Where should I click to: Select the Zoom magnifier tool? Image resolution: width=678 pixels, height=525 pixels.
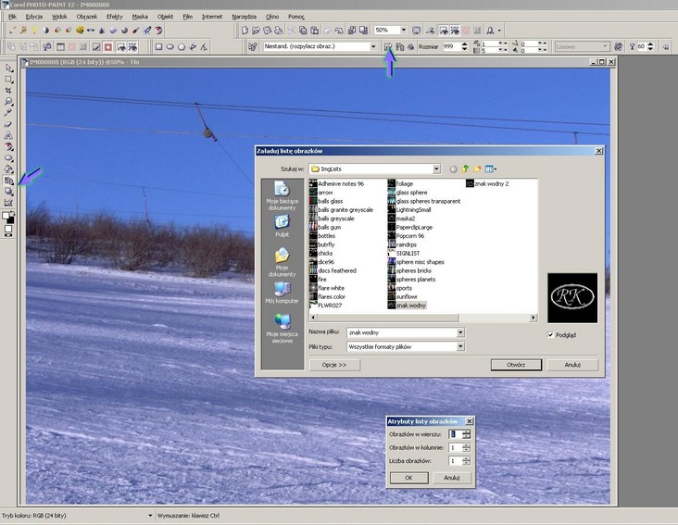[x=8, y=102]
